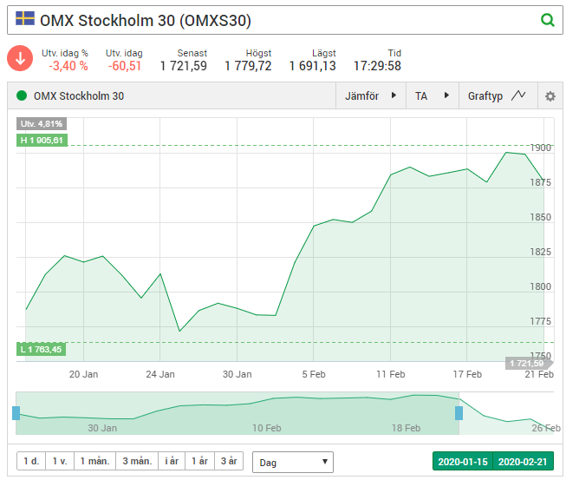The image size is (566, 480).
Task: Select the i år time range
Action: point(172,461)
